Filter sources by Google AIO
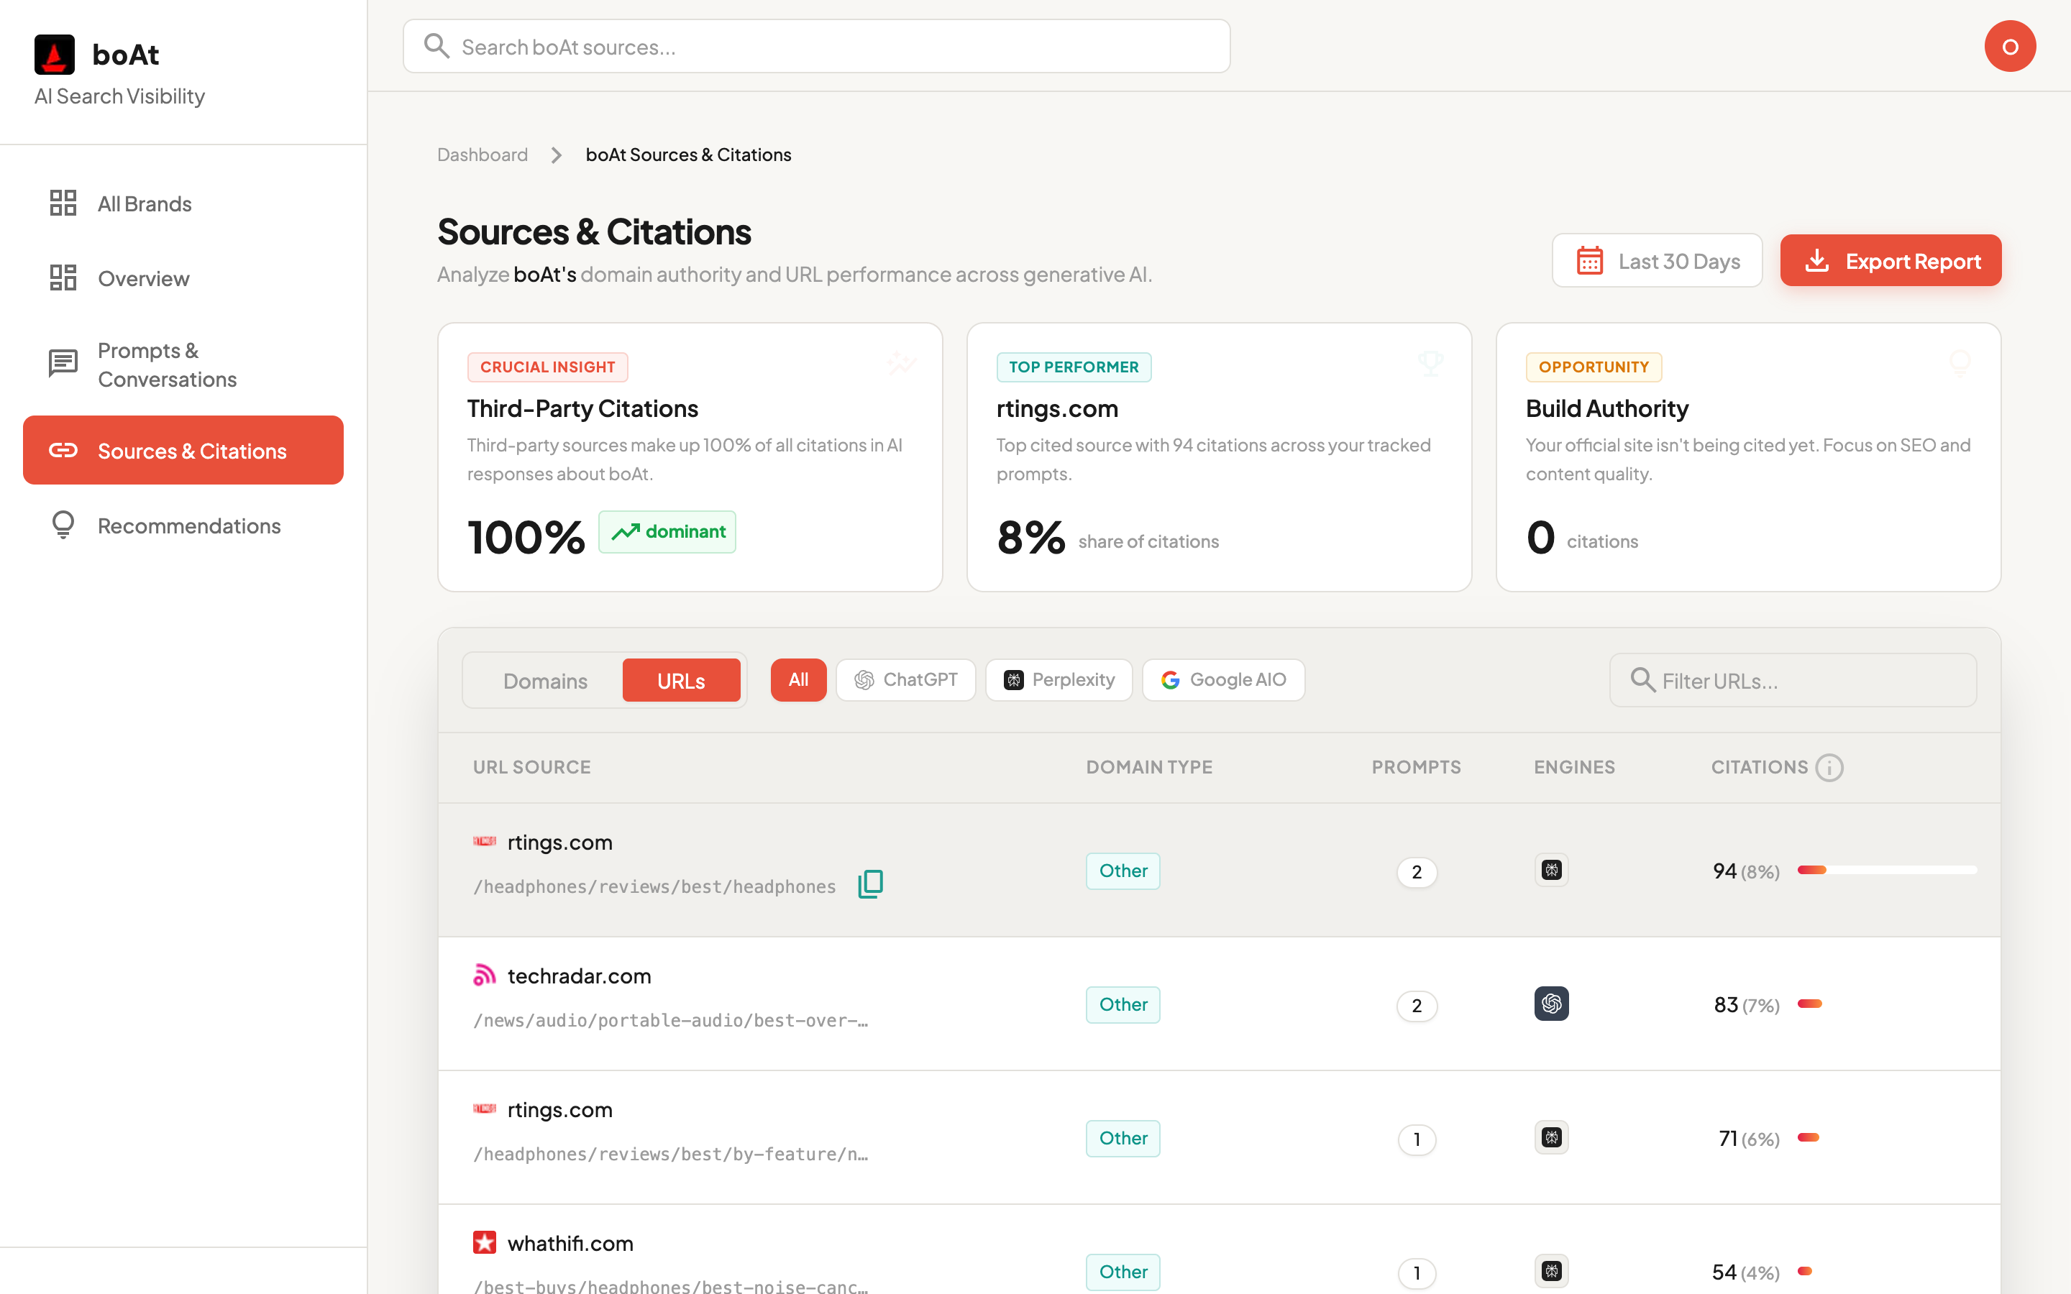The image size is (2071, 1294). click(1223, 680)
